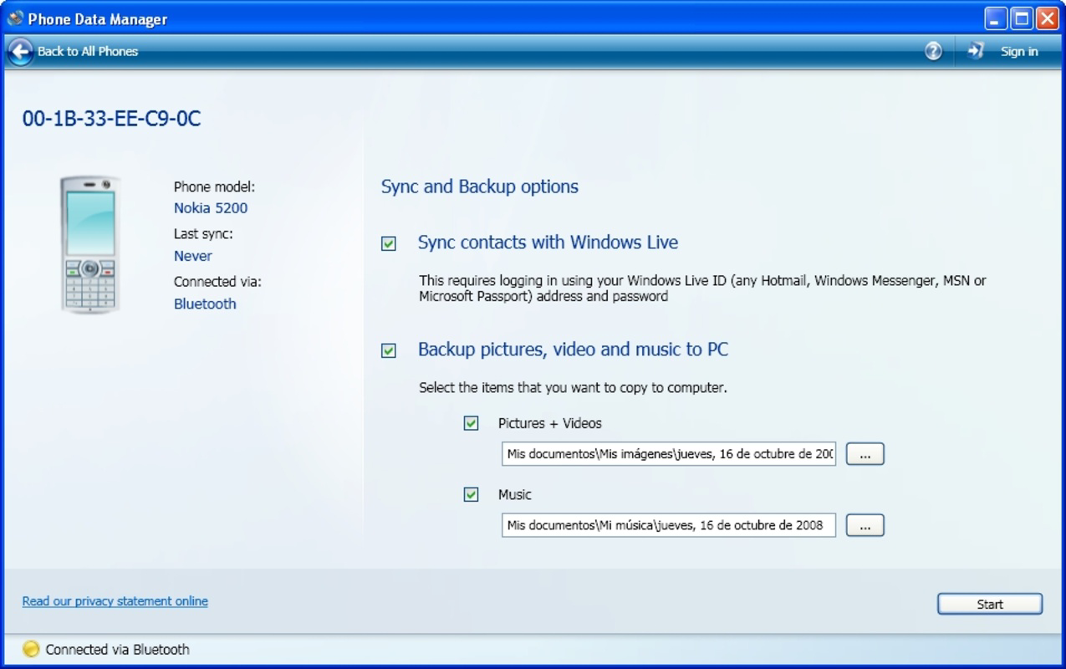Click the Nokia phone picture
Screen dimensions: 1066x669
89,245
